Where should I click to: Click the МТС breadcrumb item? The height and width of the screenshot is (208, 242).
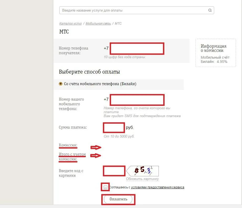(x=118, y=23)
